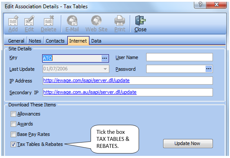Switch to the General tab

point(16,41)
